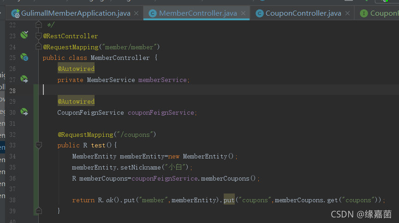
Task: Click the memberCoupons() call on line 36
Action: pyautogui.click(x=228, y=178)
